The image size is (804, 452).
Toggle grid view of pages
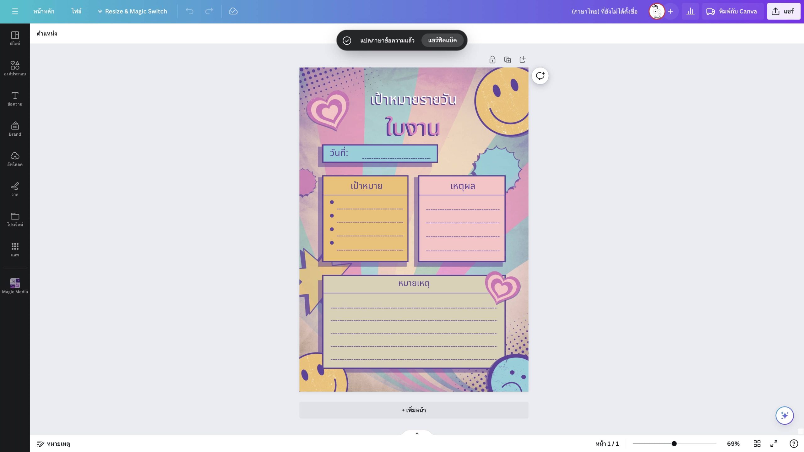point(757,443)
